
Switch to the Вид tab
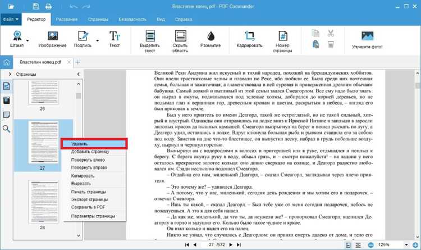pyautogui.click(x=161, y=19)
